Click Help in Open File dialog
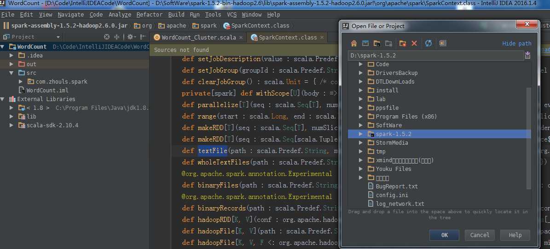Screen dimensions: 550x249 point(515,235)
